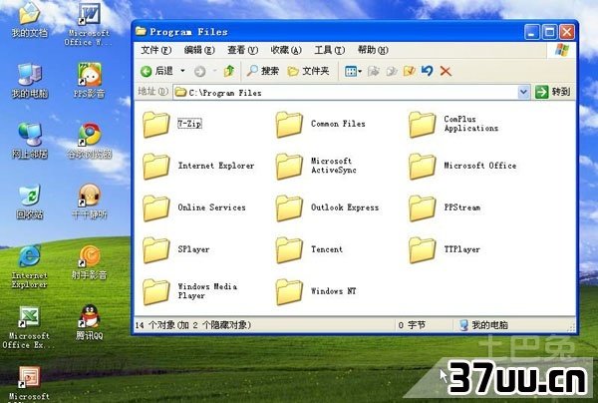The image size is (598, 403).
Task: Open the File (文件) menu
Action: 156,50
